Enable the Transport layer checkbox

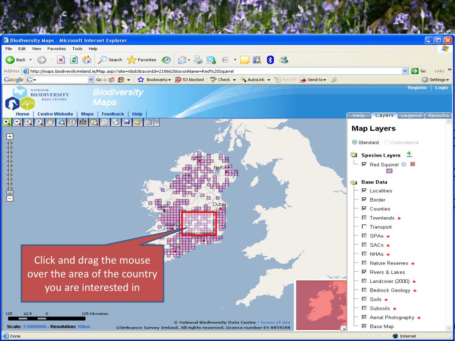click(364, 227)
